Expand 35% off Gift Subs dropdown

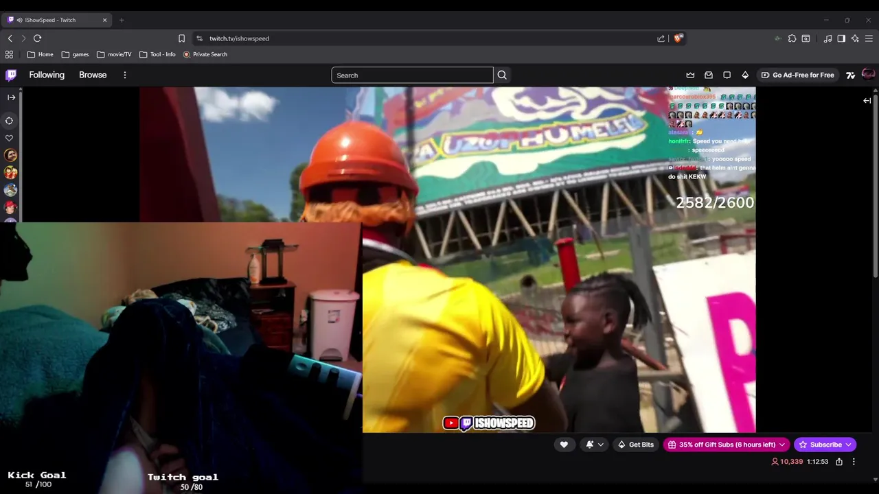[726, 445]
